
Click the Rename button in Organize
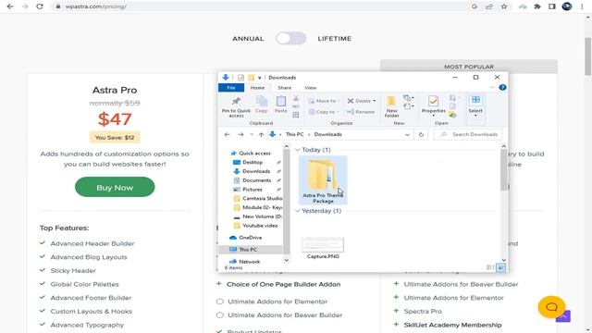(361, 112)
